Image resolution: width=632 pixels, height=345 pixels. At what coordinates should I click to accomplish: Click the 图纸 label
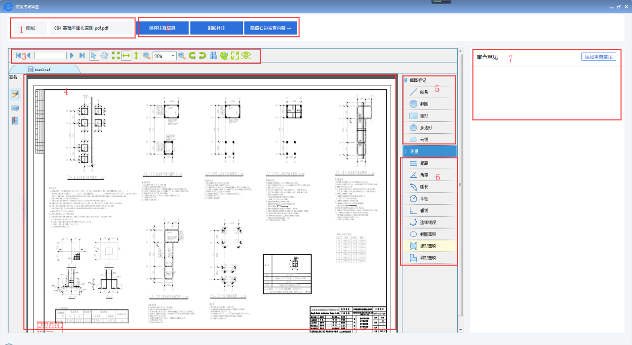pos(31,28)
